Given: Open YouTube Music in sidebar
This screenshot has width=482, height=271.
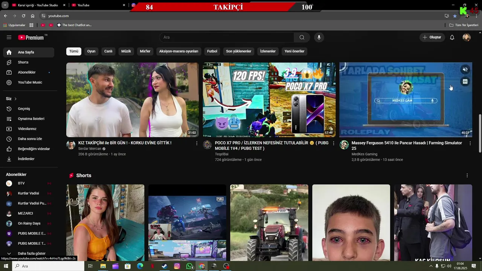Looking at the screenshot, I should coord(29,82).
